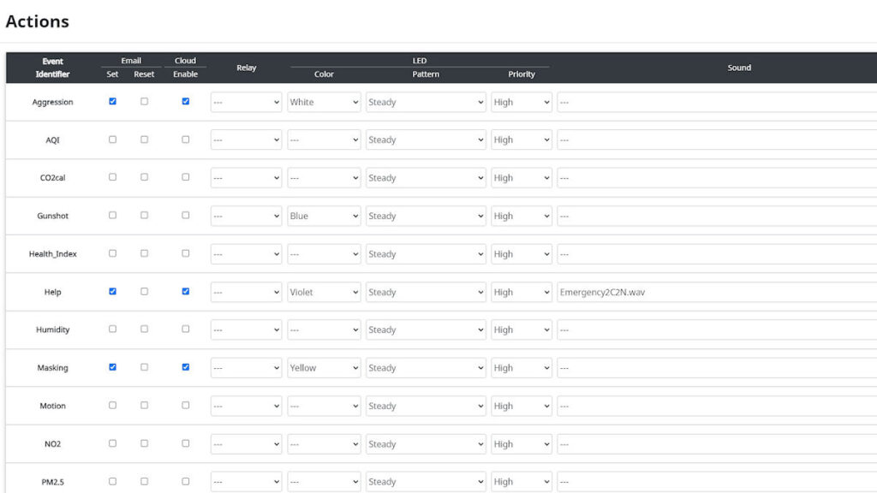Image resolution: width=877 pixels, height=493 pixels.
Task: Disable Cloud Enable checkbox for Help
Action: (x=185, y=292)
